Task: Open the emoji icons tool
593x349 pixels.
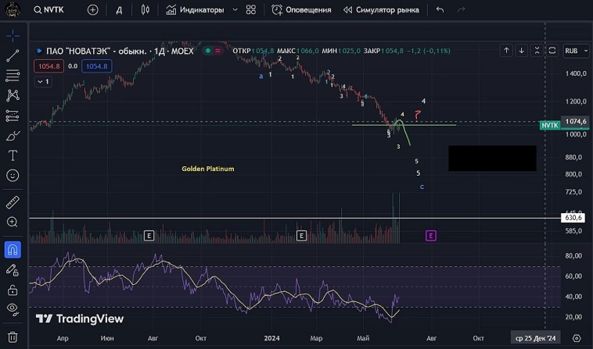Action: (13, 176)
